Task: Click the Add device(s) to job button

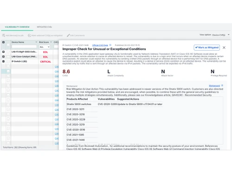Action: [13, 35]
